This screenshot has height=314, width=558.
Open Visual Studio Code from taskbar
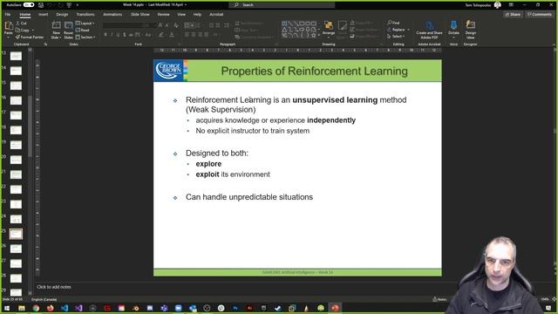tap(65, 308)
